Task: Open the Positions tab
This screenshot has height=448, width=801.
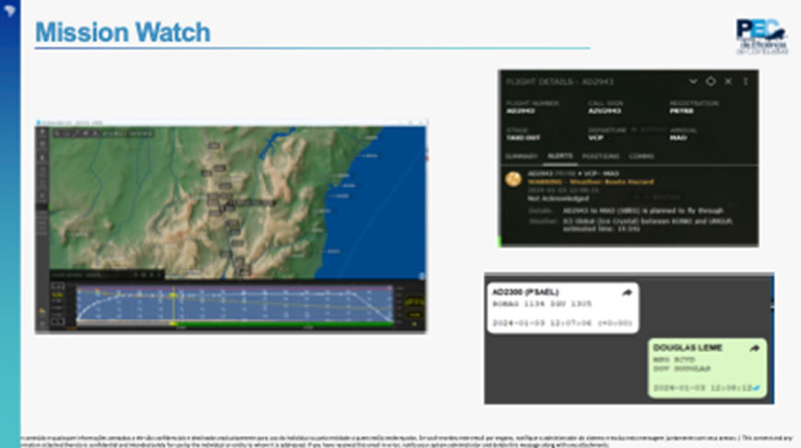Action: click(601, 156)
